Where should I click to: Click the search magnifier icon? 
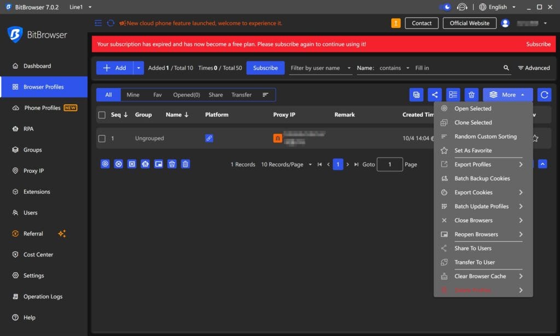(506, 68)
